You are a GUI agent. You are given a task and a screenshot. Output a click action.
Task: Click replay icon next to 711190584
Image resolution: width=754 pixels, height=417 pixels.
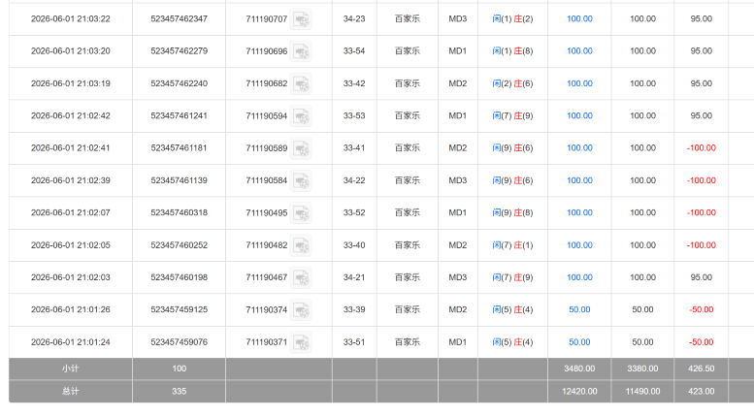301,181
